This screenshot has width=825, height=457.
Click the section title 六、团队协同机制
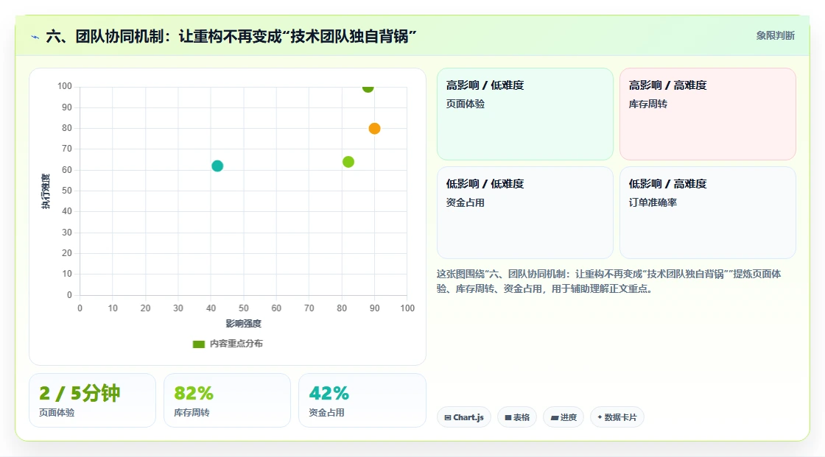click(x=231, y=36)
